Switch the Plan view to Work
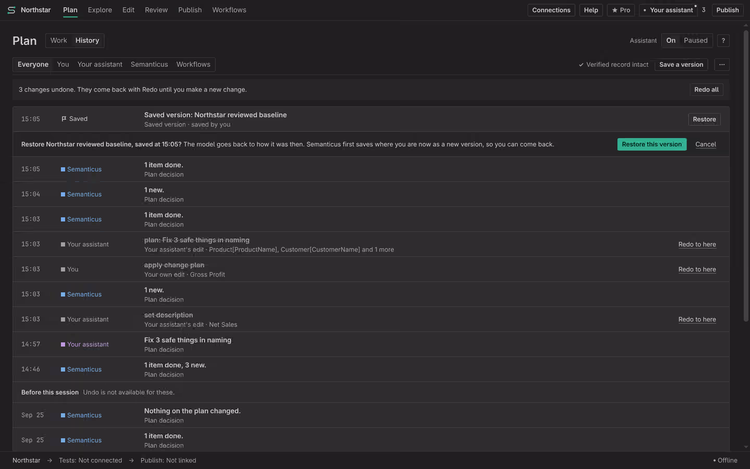This screenshot has height=469, width=750. tap(59, 41)
